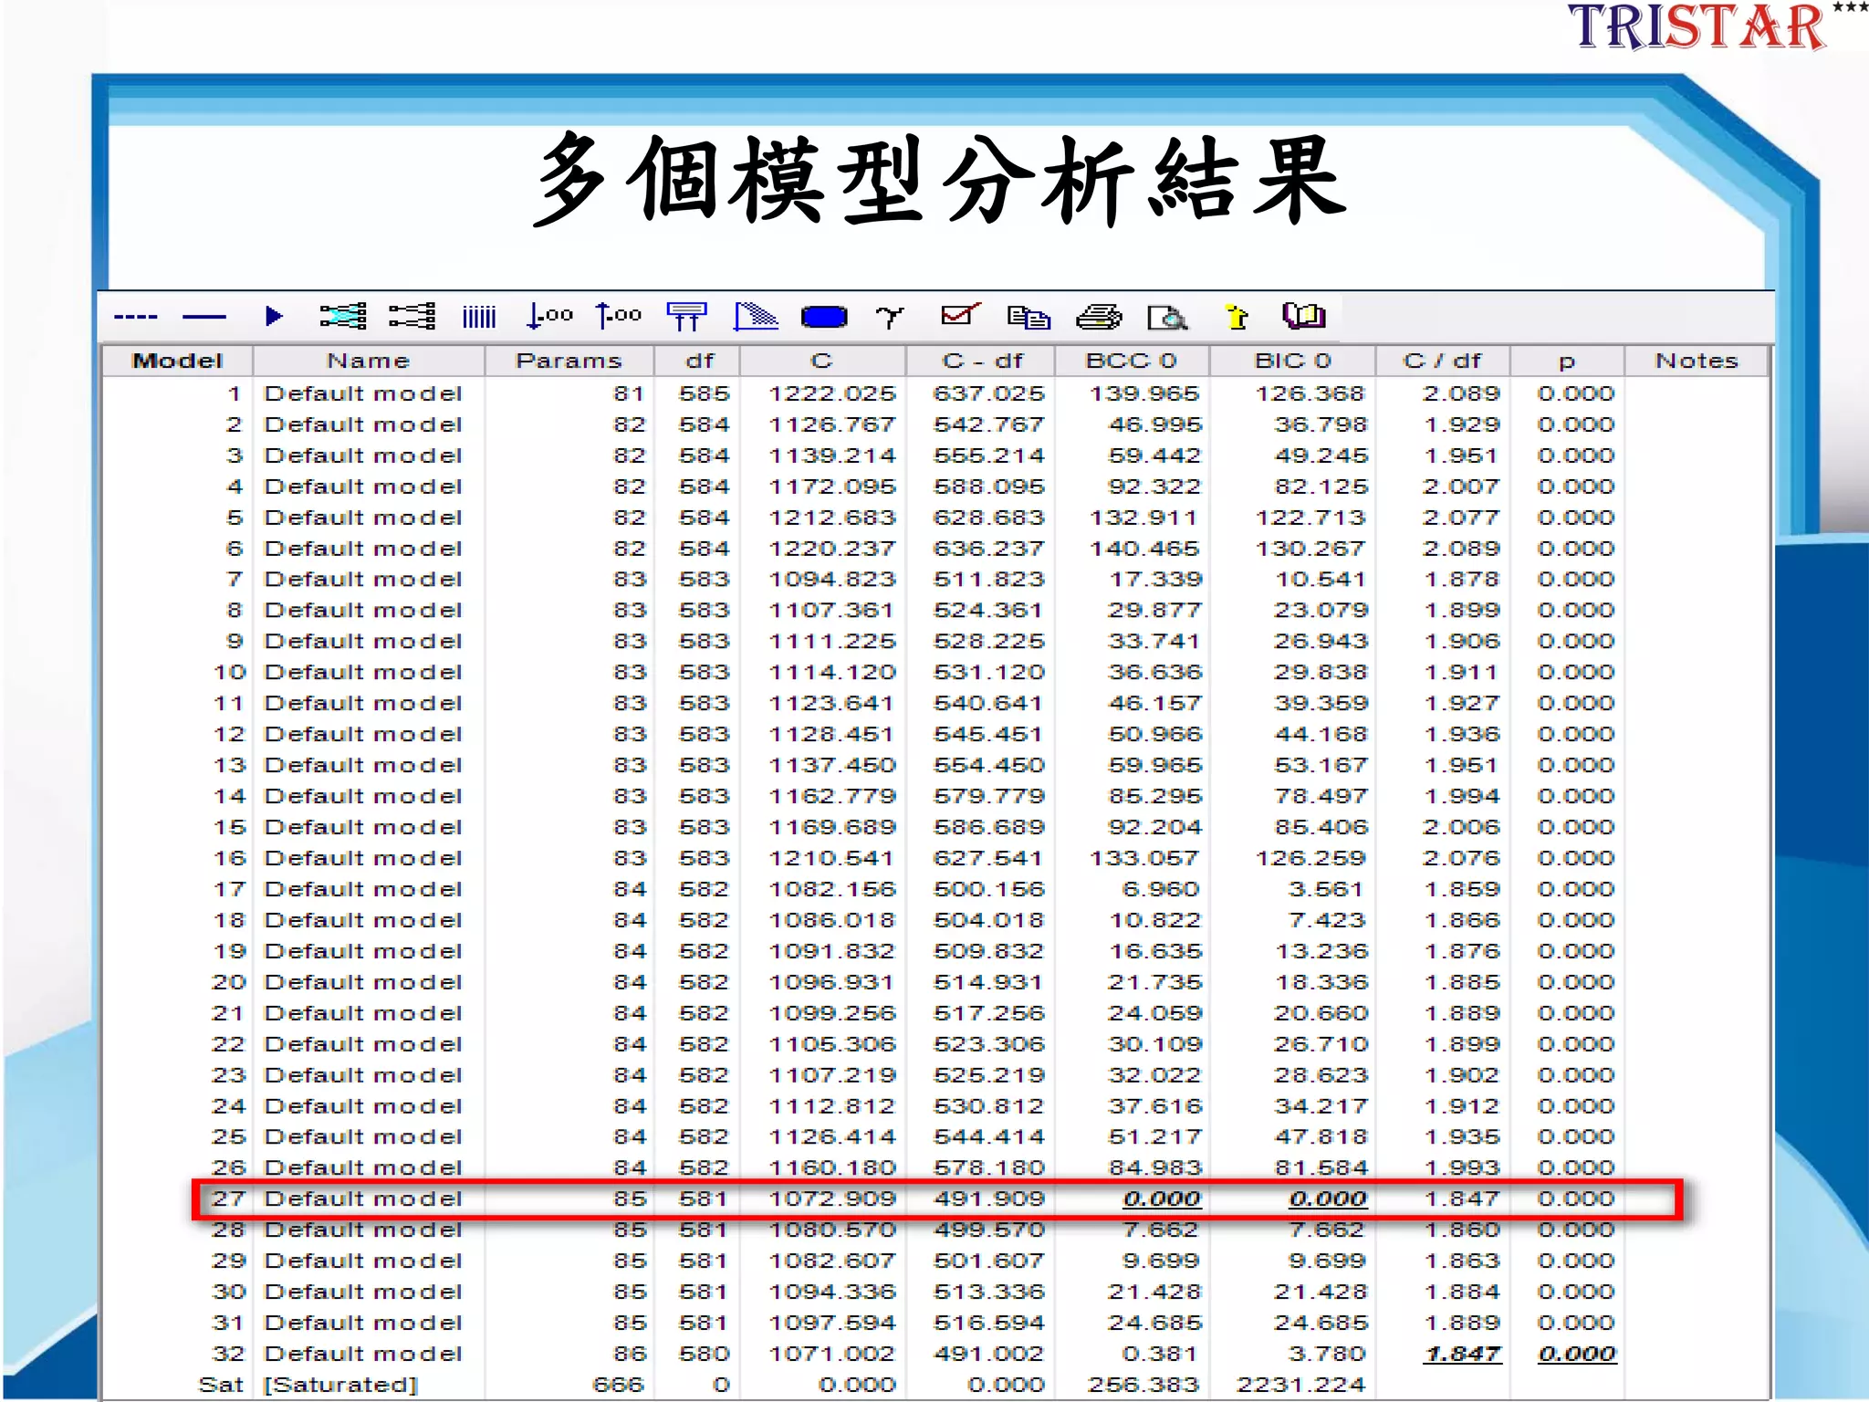The image size is (1869, 1402).
Task: Click C value 1072.909
Action: (x=832, y=1198)
